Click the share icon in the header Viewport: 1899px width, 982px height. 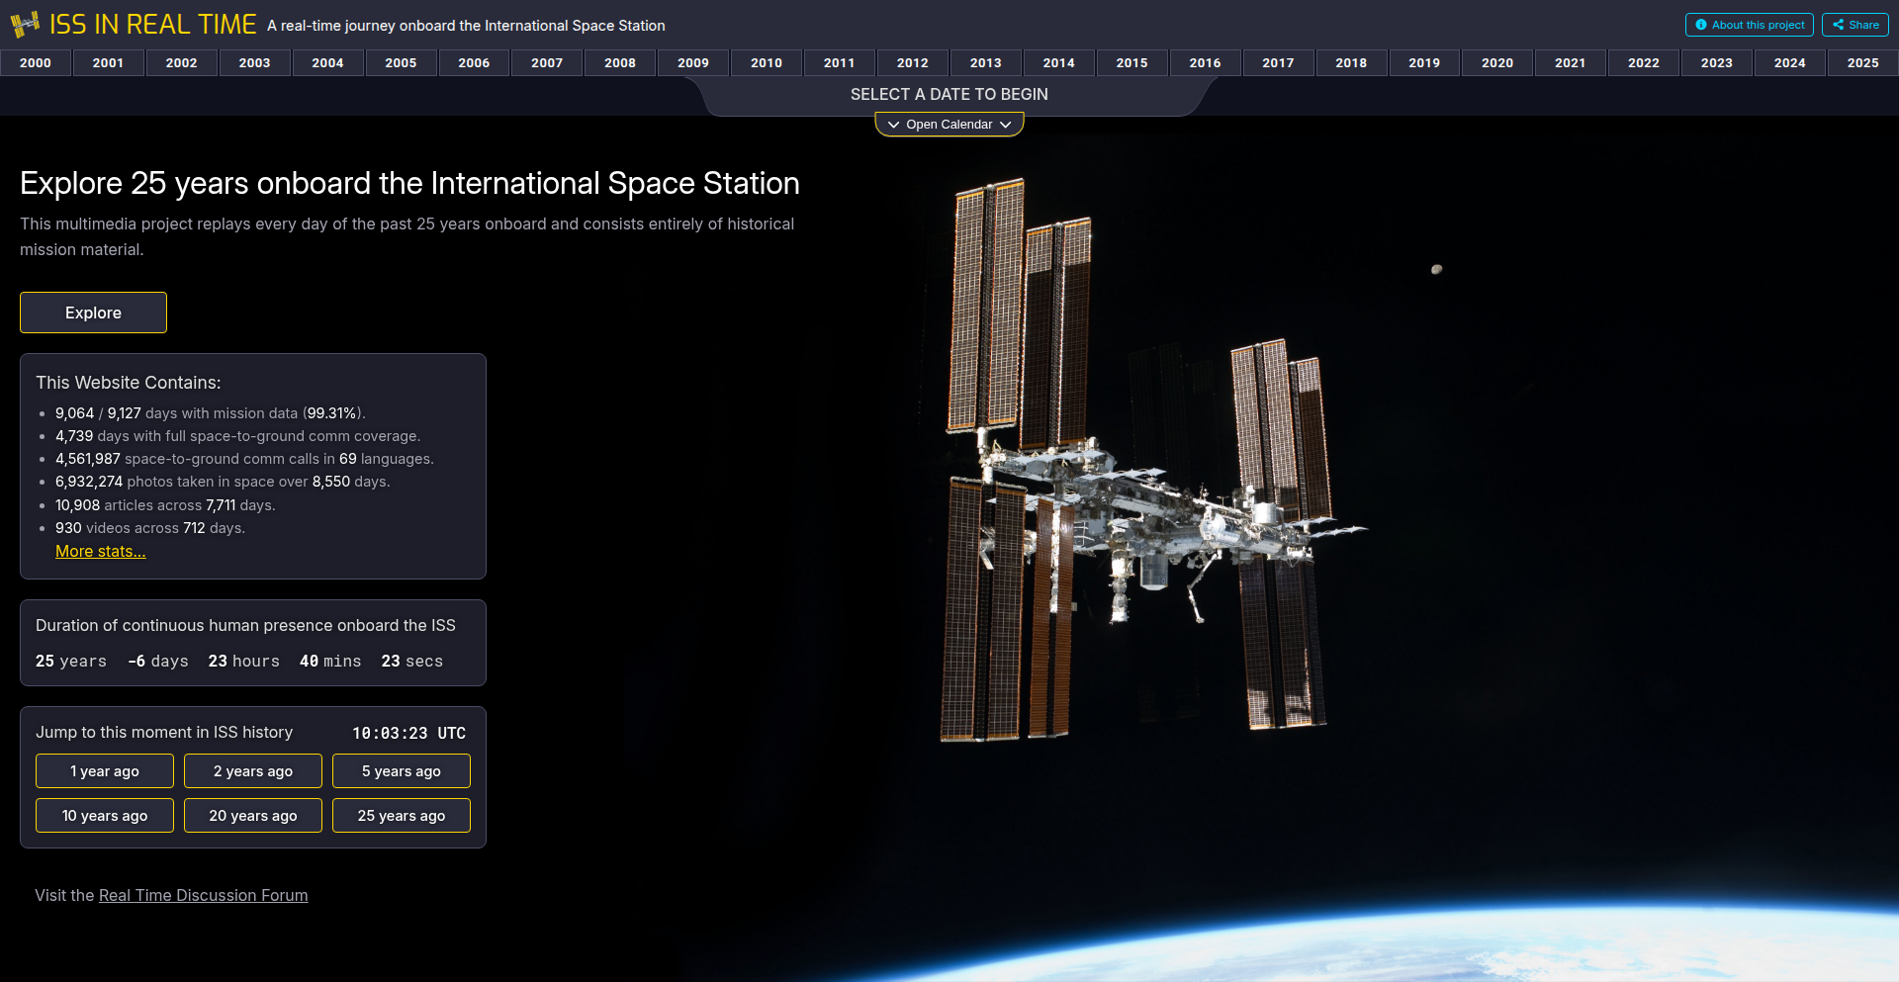(1838, 25)
